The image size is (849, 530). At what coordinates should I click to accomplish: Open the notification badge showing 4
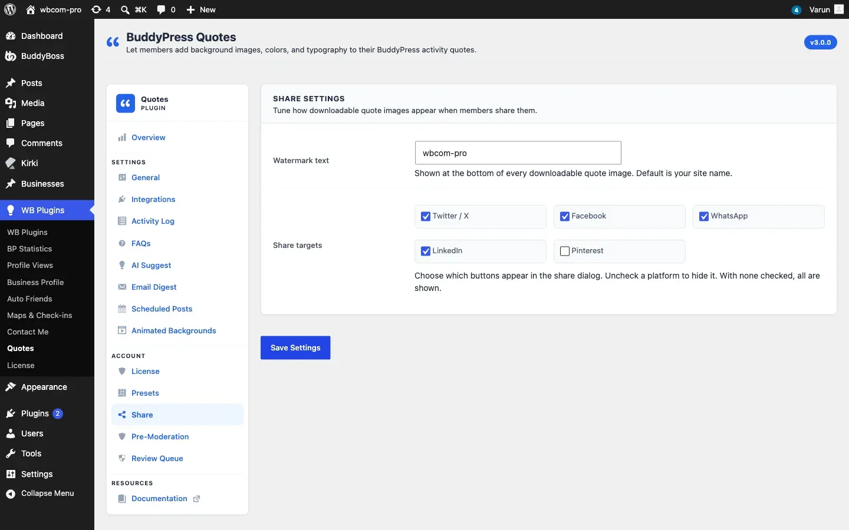click(x=797, y=10)
